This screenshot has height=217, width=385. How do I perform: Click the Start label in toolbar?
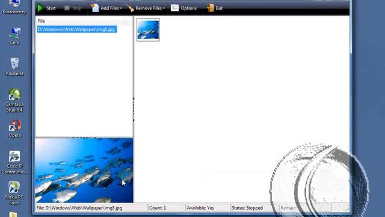tap(51, 8)
